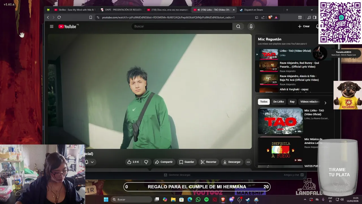Viewport: 362px width, 204px height.
Task: Open the tab search dropdown arrow
Action: (312, 10)
